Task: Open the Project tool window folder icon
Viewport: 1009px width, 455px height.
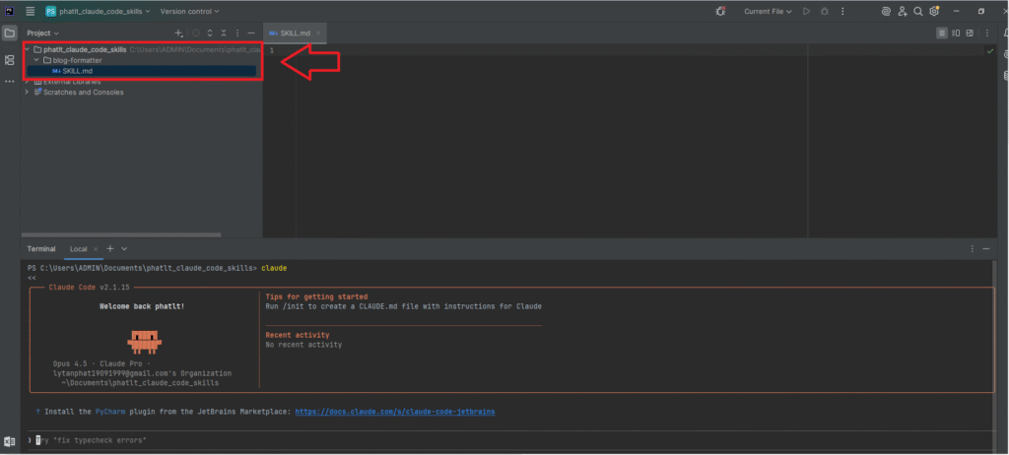Action: [x=10, y=32]
